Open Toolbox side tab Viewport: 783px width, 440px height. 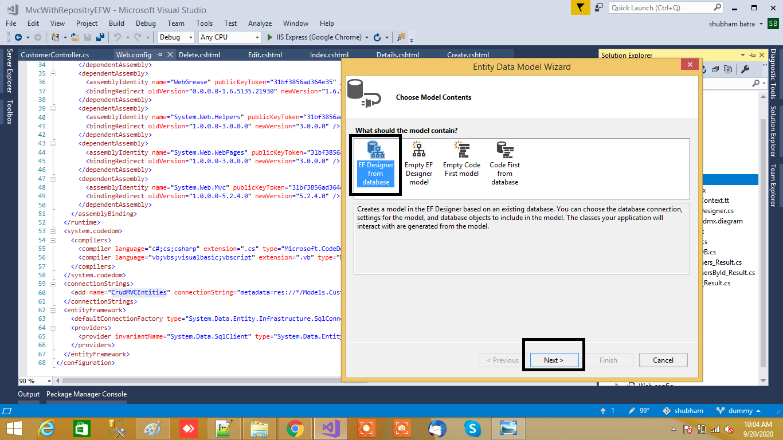[x=9, y=112]
